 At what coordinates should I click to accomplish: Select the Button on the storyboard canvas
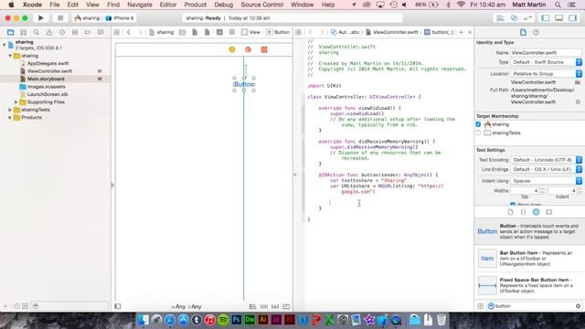pos(244,85)
